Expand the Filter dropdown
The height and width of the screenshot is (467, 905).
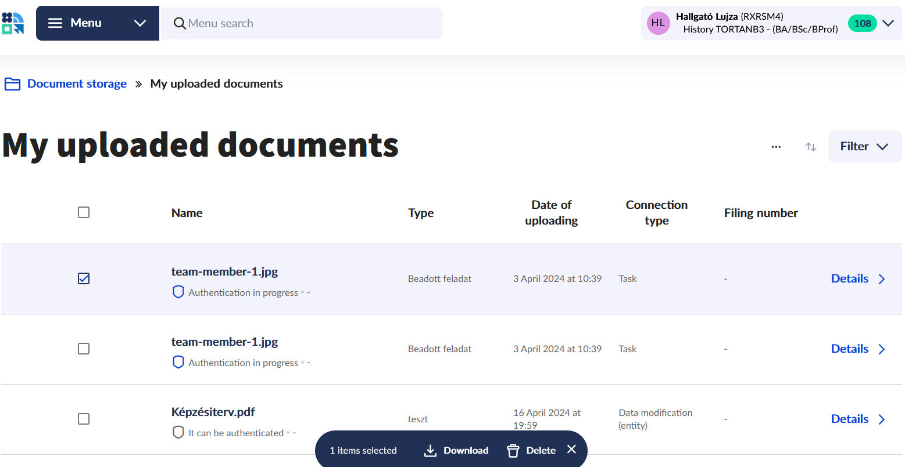(864, 147)
